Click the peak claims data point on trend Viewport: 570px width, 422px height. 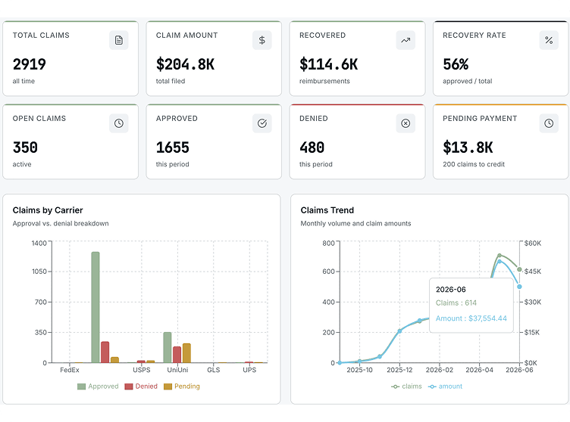click(x=500, y=256)
